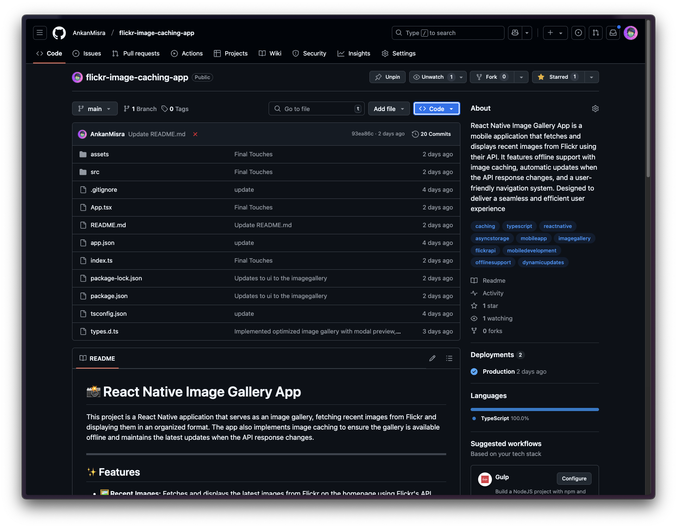The height and width of the screenshot is (528, 677).
Task: Open the Actions tab
Action: point(187,54)
